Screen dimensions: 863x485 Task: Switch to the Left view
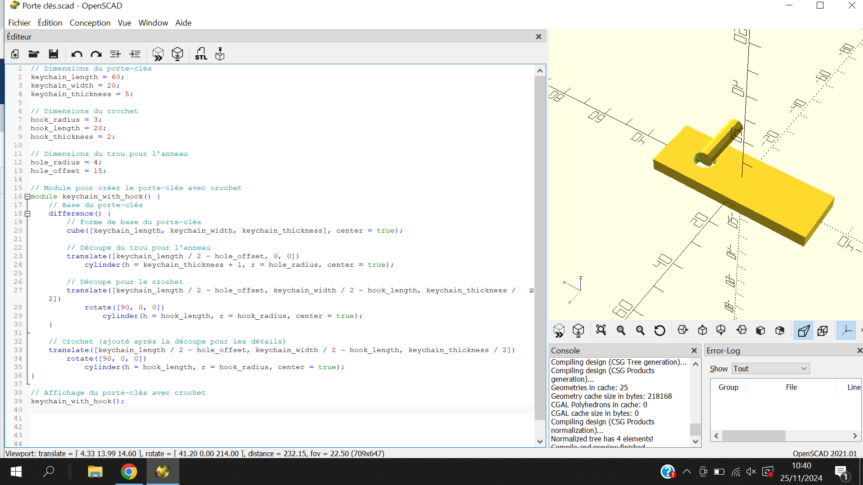[741, 331]
